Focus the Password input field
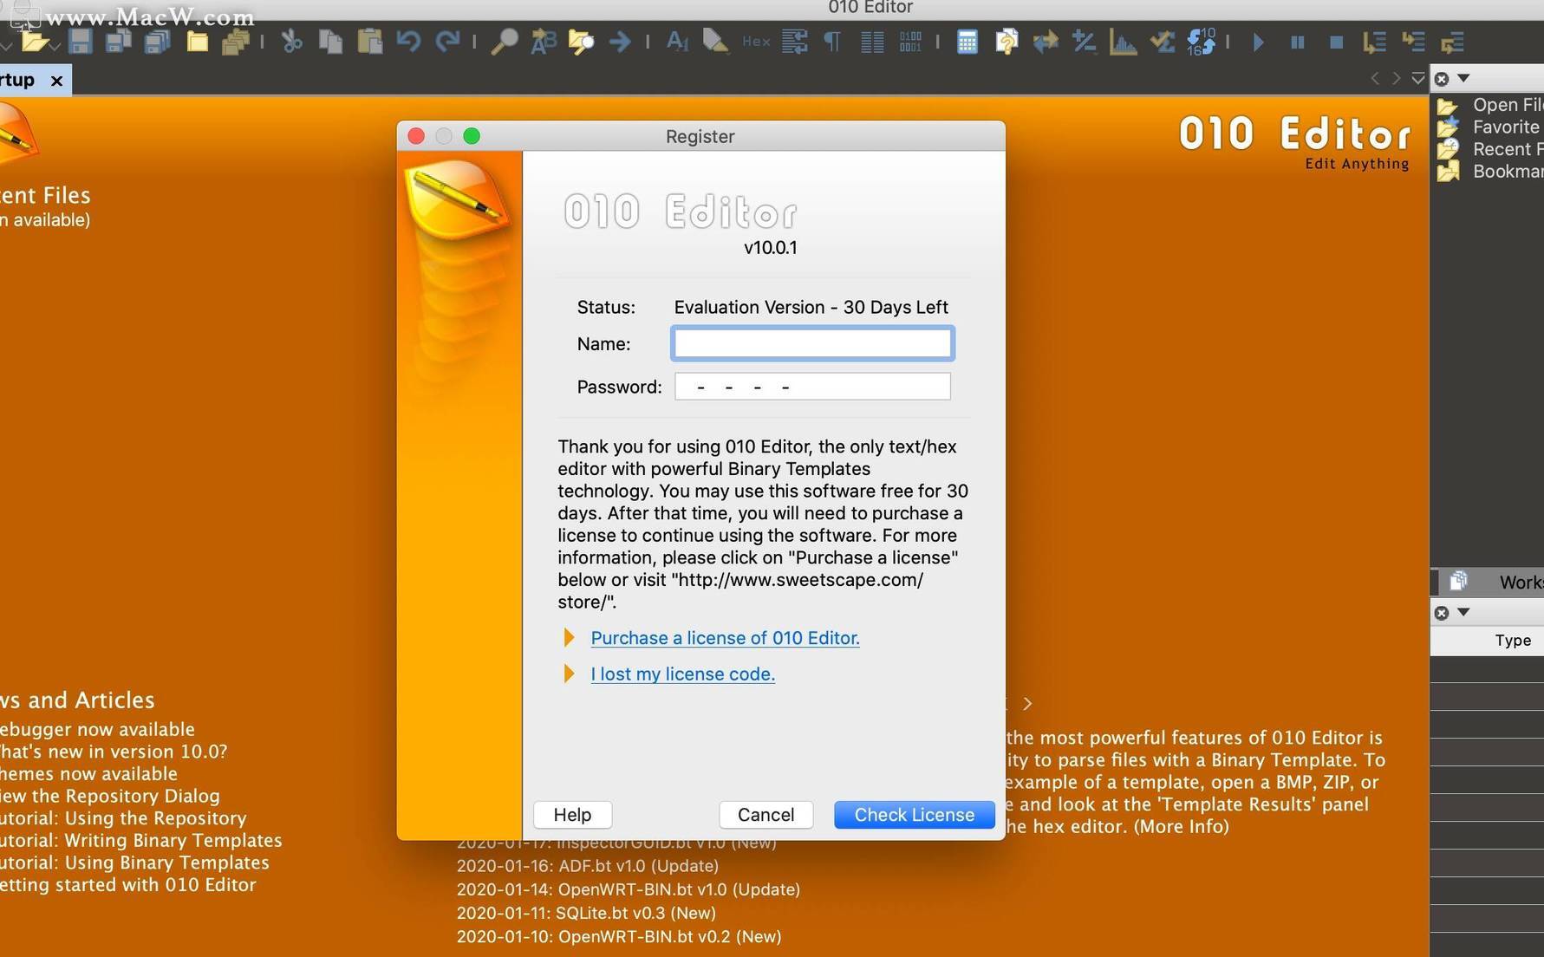The image size is (1544, 957). pyautogui.click(x=812, y=387)
